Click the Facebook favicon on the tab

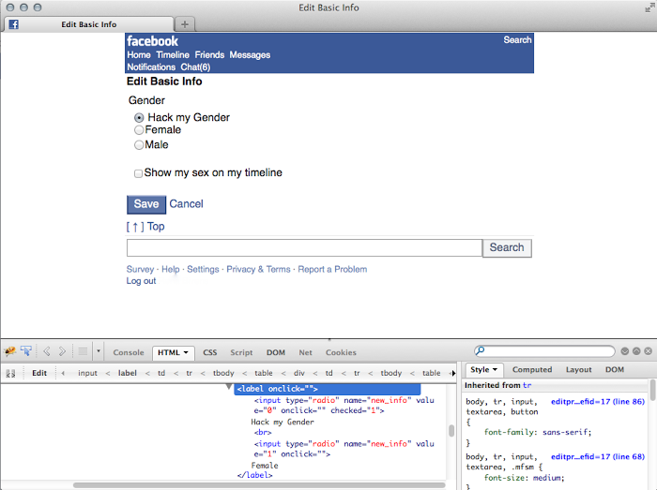[14, 24]
